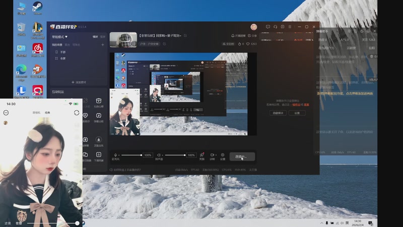
Task: Mute the speaker via its icon
Action: [159, 155]
